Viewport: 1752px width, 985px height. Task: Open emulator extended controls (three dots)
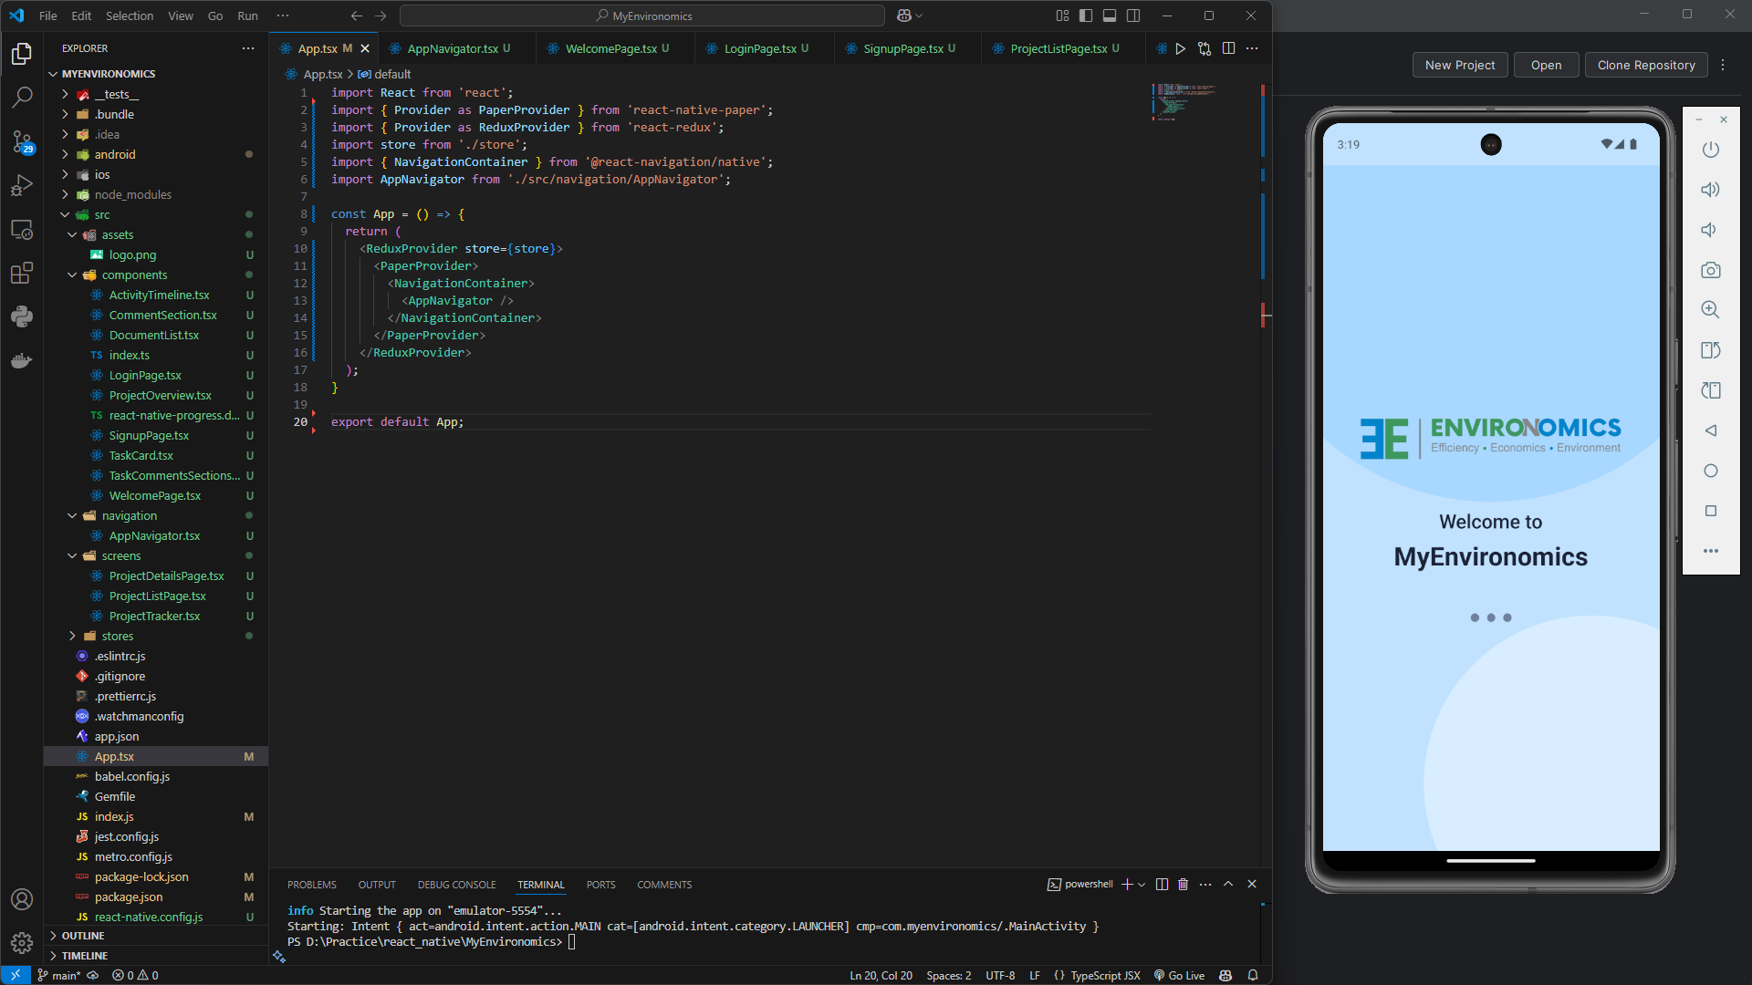coord(1710,551)
